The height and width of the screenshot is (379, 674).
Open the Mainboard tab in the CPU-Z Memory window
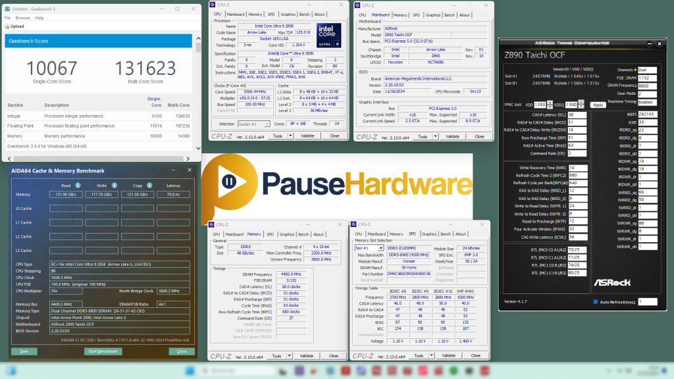pos(235,235)
